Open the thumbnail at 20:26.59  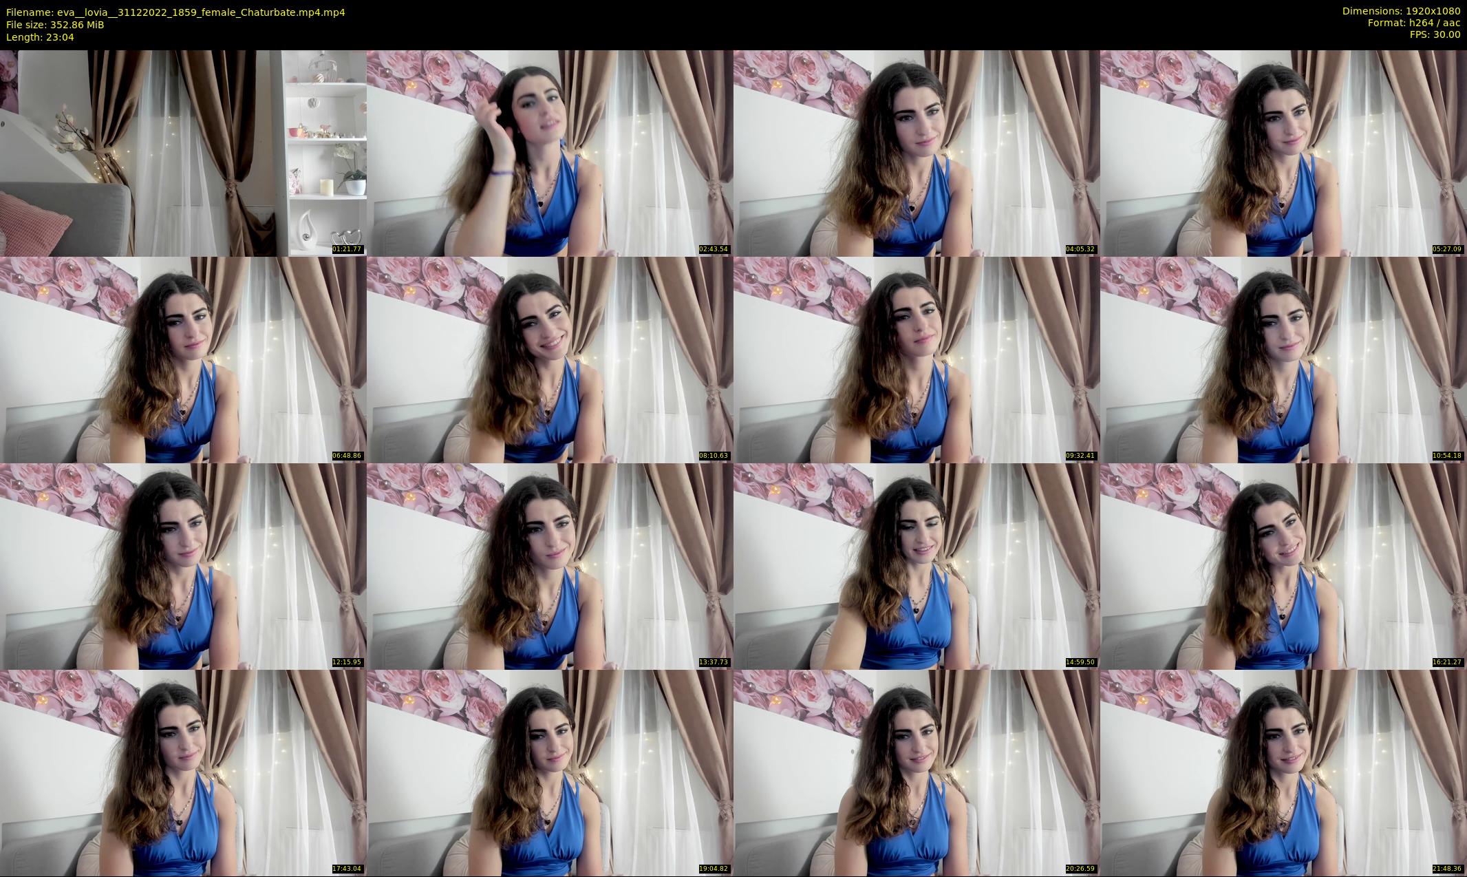(917, 772)
